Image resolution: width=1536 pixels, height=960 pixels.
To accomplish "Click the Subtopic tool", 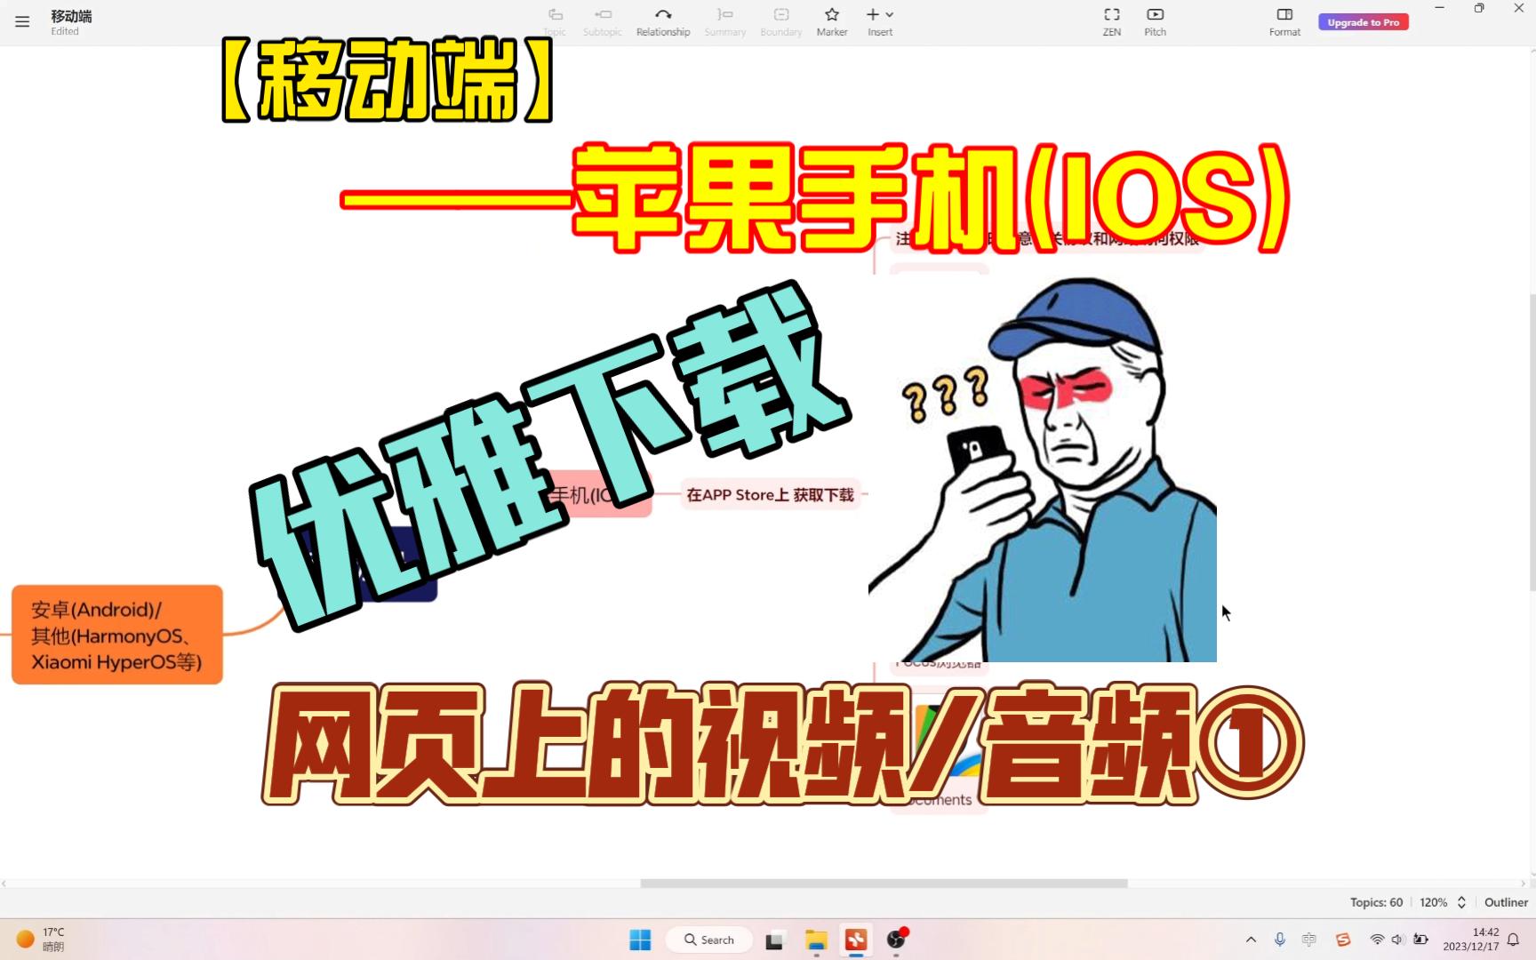I will (603, 22).
